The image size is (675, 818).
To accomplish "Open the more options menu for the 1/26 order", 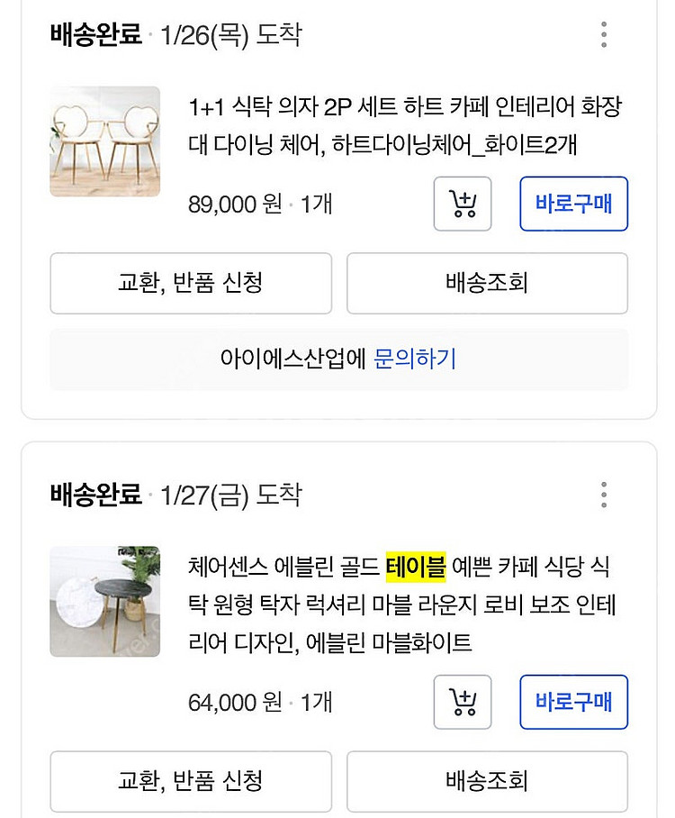I will click(604, 35).
